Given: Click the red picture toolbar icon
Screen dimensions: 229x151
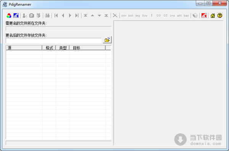Looking at the screenshot, I should [x=204, y=16].
